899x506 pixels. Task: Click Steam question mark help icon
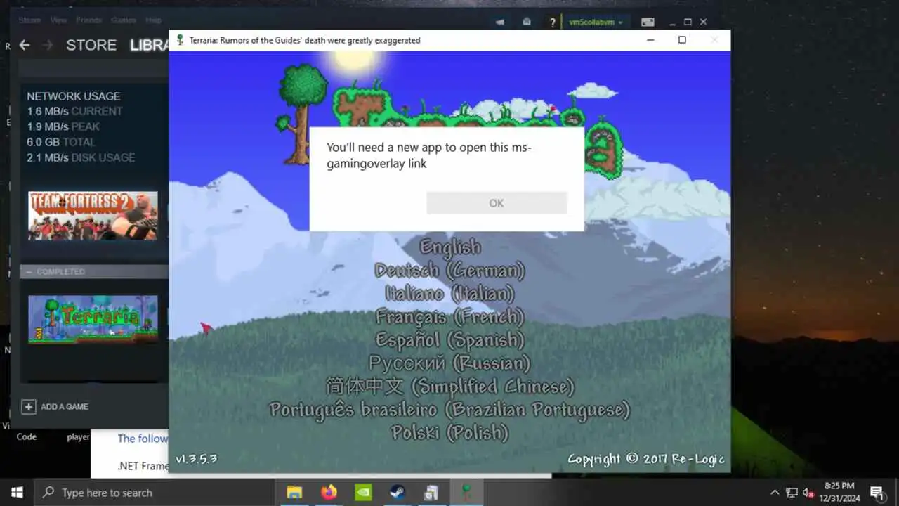point(553,22)
